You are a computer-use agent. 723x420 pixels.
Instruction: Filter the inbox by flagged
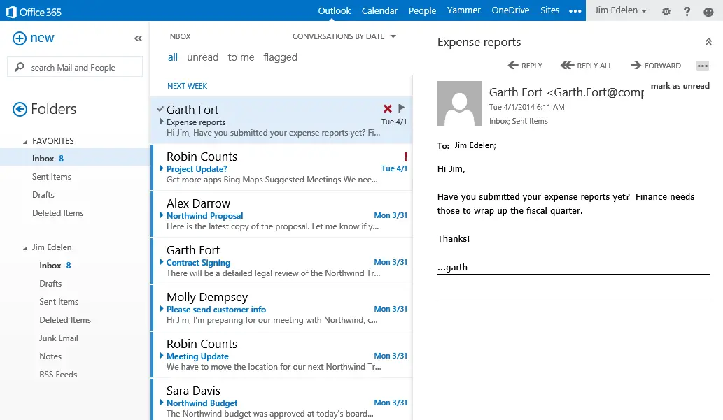281,57
